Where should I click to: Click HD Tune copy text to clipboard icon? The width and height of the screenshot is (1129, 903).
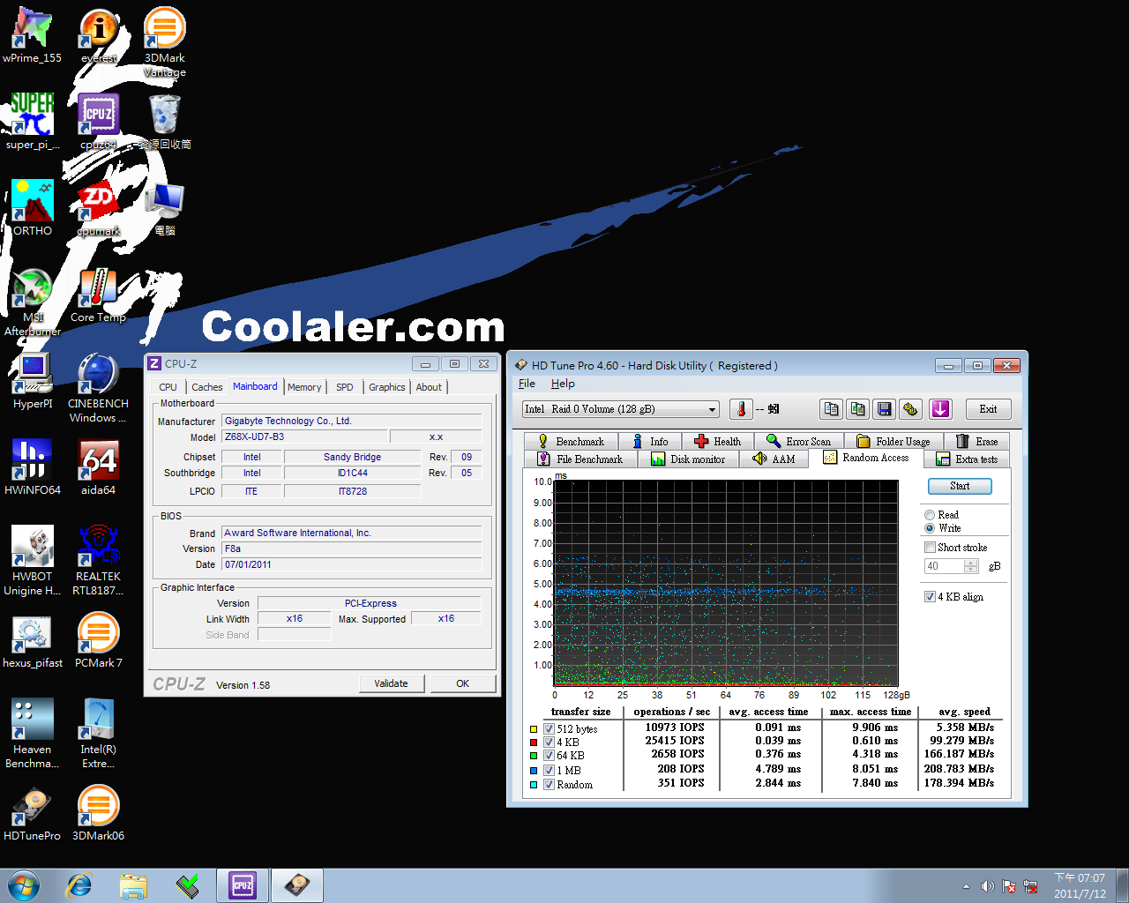pos(831,409)
